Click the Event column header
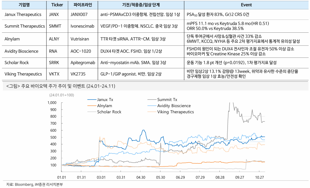This screenshot has height=188, width=310. 246,5
